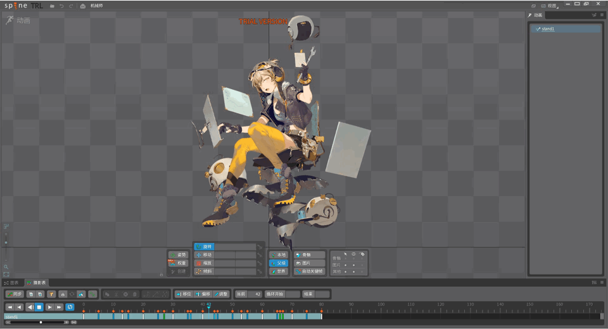Click the rotation value input field
The height and width of the screenshot is (329, 608).
(x=235, y=247)
